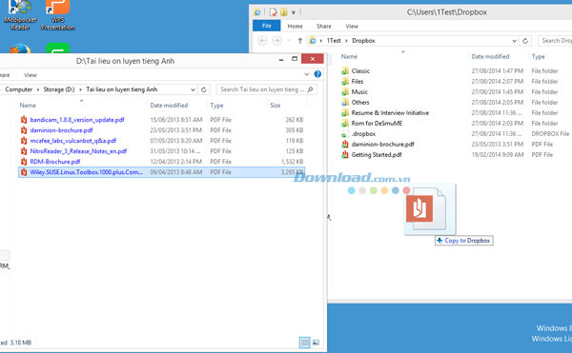Launch WPS Presentation desktop icon

(x=57, y=14)
